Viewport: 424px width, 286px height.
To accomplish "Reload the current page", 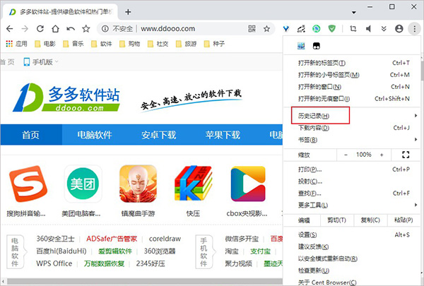I will click(40, 29).
